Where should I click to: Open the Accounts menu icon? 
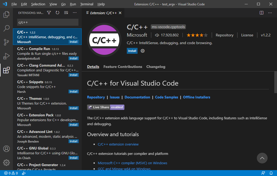pyautogui.click(x=6, y=149)
